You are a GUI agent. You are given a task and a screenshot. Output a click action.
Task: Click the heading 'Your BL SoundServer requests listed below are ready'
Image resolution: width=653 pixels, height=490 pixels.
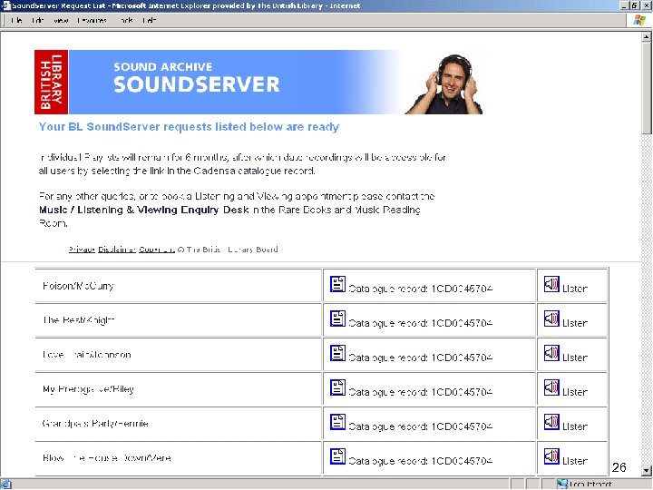pyautogui.click(x=189, y=127)
